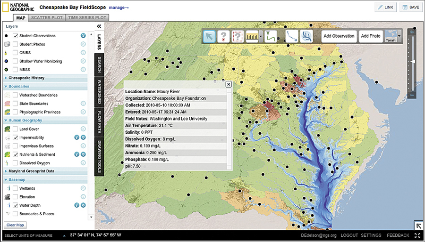Enable the Student Photos layer
The height and width of the screenshot is (242, 425).
pyautogui.click(x=16, y=44)
